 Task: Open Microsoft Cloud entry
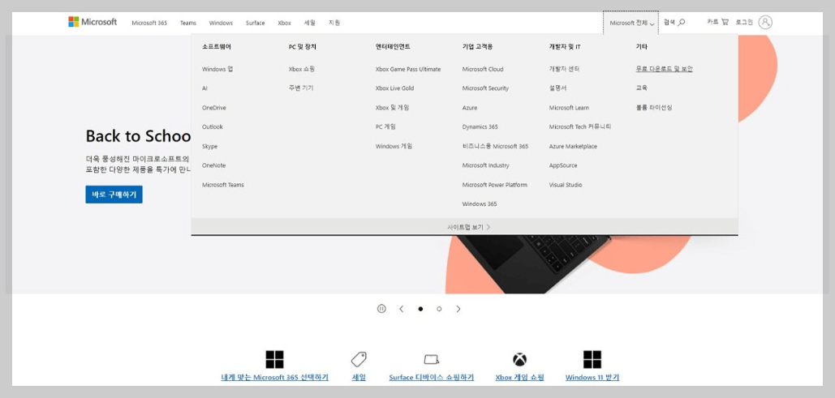[x=483, y=69]
